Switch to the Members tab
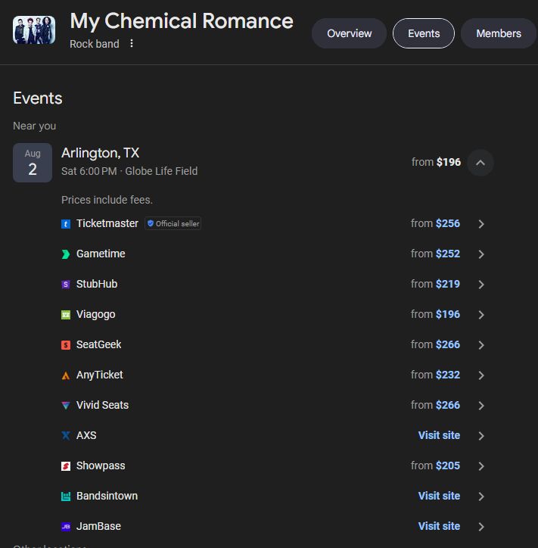The height and width of the screenshot is (548, 538). (x=499, y=33)
